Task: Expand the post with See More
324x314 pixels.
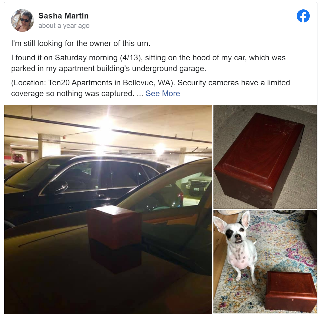Action: [x=163, y=94]
